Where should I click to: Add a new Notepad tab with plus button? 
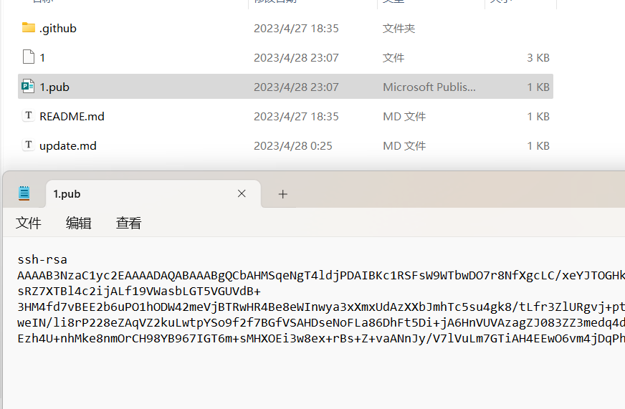pyautogui.click(x=282, y=194)
